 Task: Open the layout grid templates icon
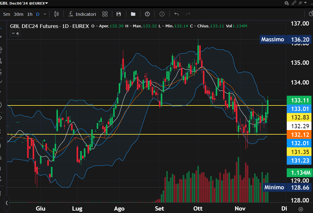point(105,14)
